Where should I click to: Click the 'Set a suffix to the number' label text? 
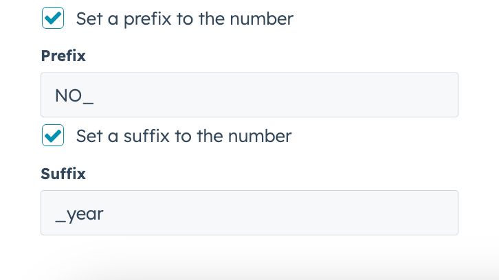(184, 136)
